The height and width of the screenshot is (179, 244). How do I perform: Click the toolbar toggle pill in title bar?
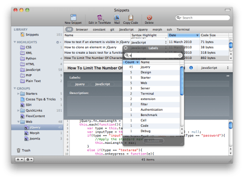227,10
